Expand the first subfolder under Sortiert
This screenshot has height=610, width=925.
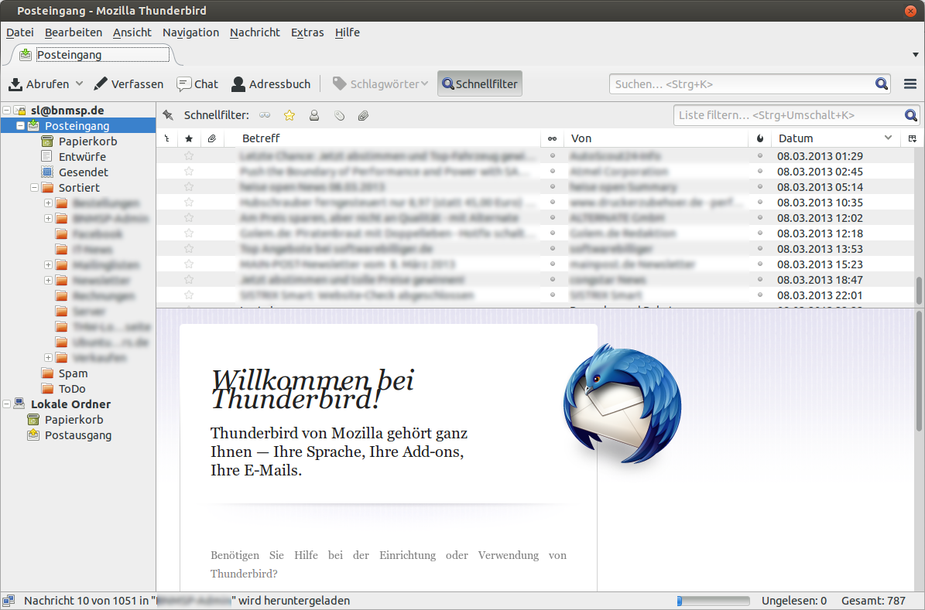tap(48, 203)
